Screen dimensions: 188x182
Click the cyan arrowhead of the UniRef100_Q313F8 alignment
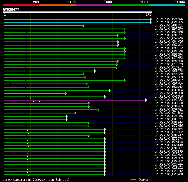tap(66, 93)
